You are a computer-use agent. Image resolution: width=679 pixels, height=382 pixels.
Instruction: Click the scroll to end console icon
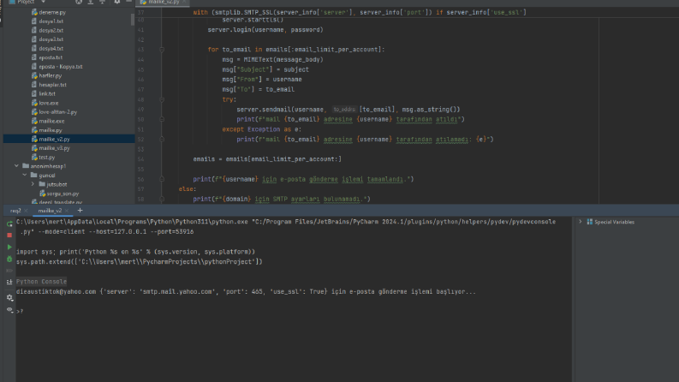click(x=9, y=282)
